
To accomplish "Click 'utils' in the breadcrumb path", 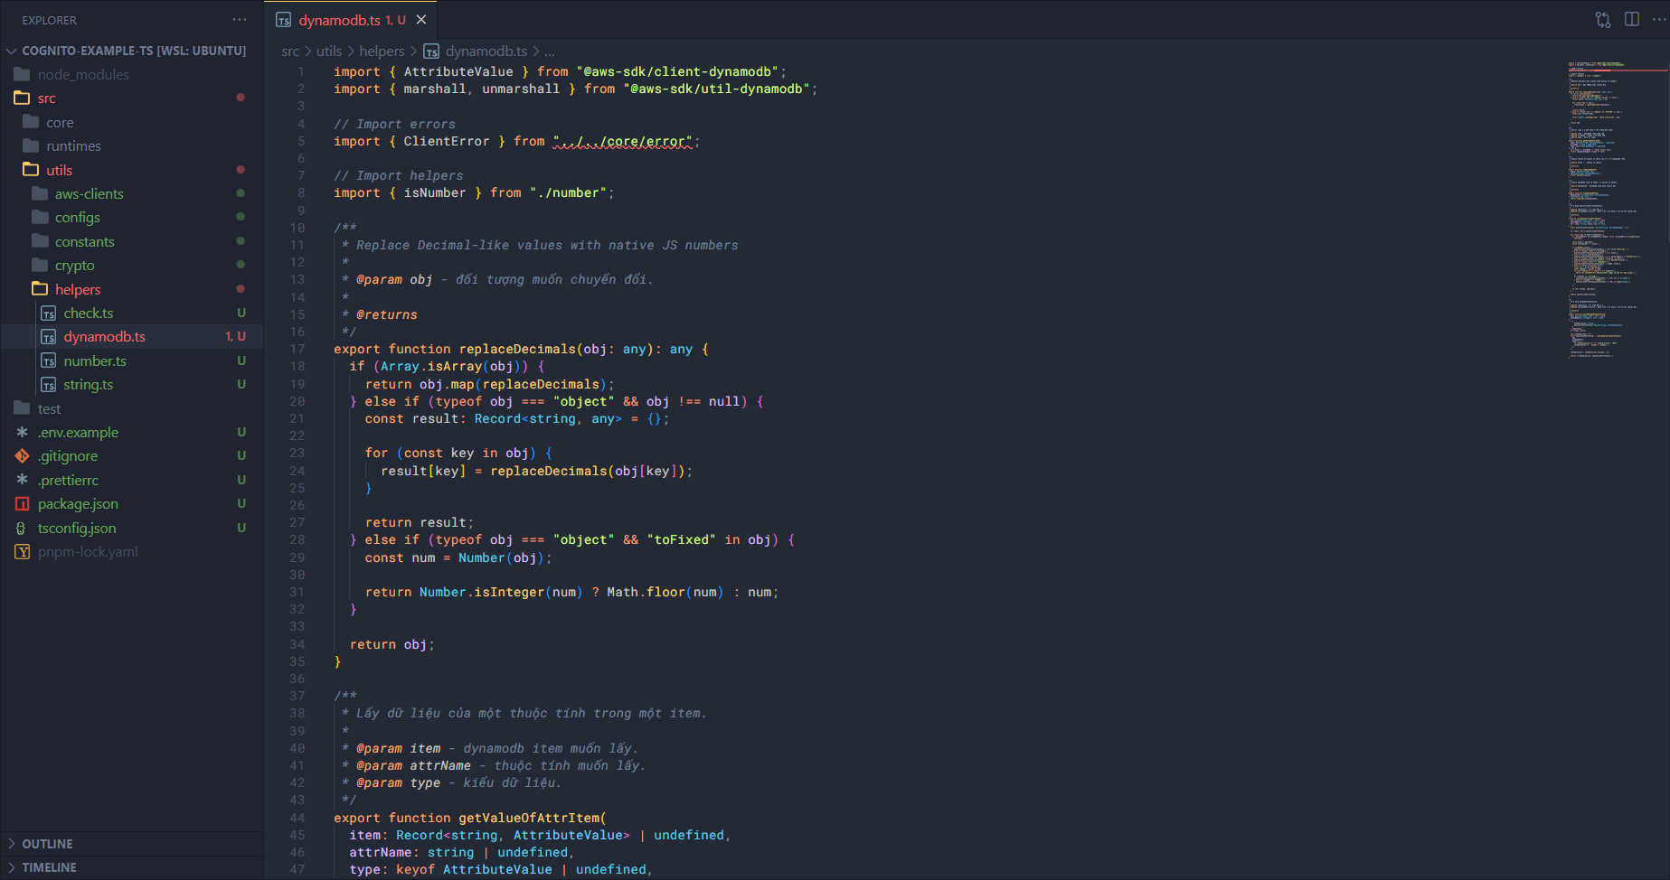I will (329, 51).
